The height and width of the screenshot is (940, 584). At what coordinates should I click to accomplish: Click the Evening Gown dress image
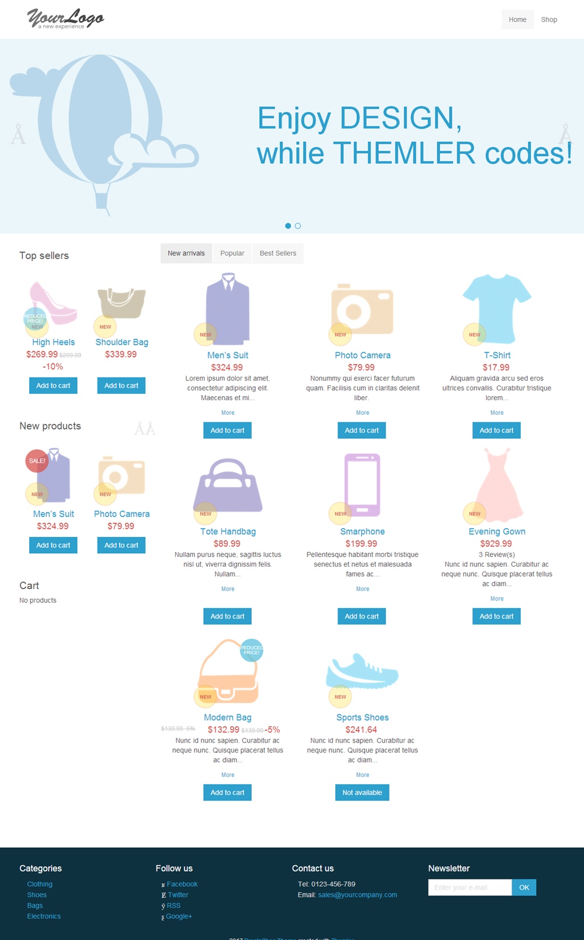(x=497, y=485)
